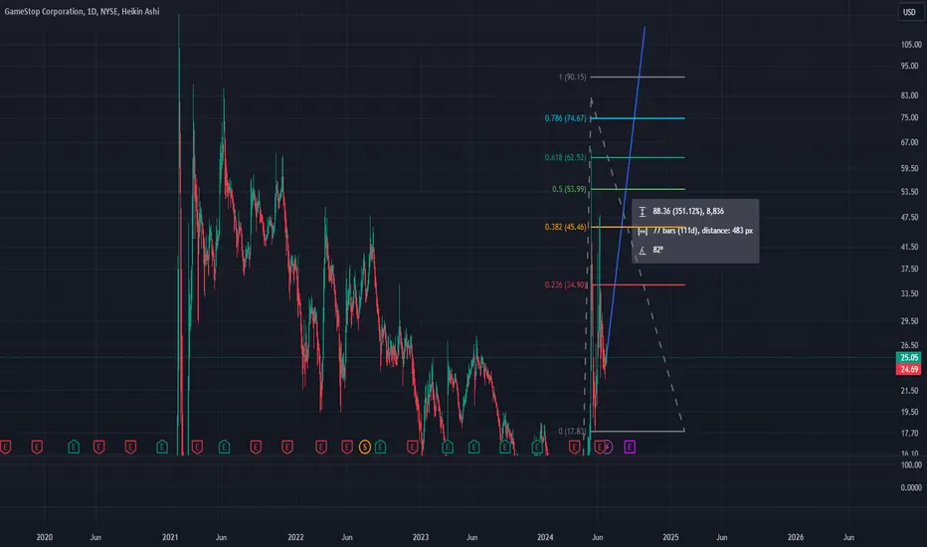
Task: Click the Heikin Ashi chart type label
Action: (140, 11)
